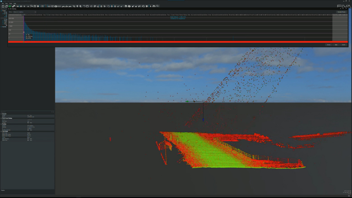Pin the Properties panel
The width and height of the screenshot is (352, 198).
(52, 112)
